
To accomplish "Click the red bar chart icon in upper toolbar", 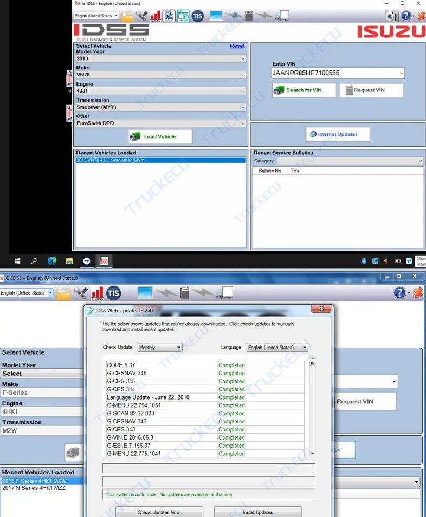I will click(155, 16).
